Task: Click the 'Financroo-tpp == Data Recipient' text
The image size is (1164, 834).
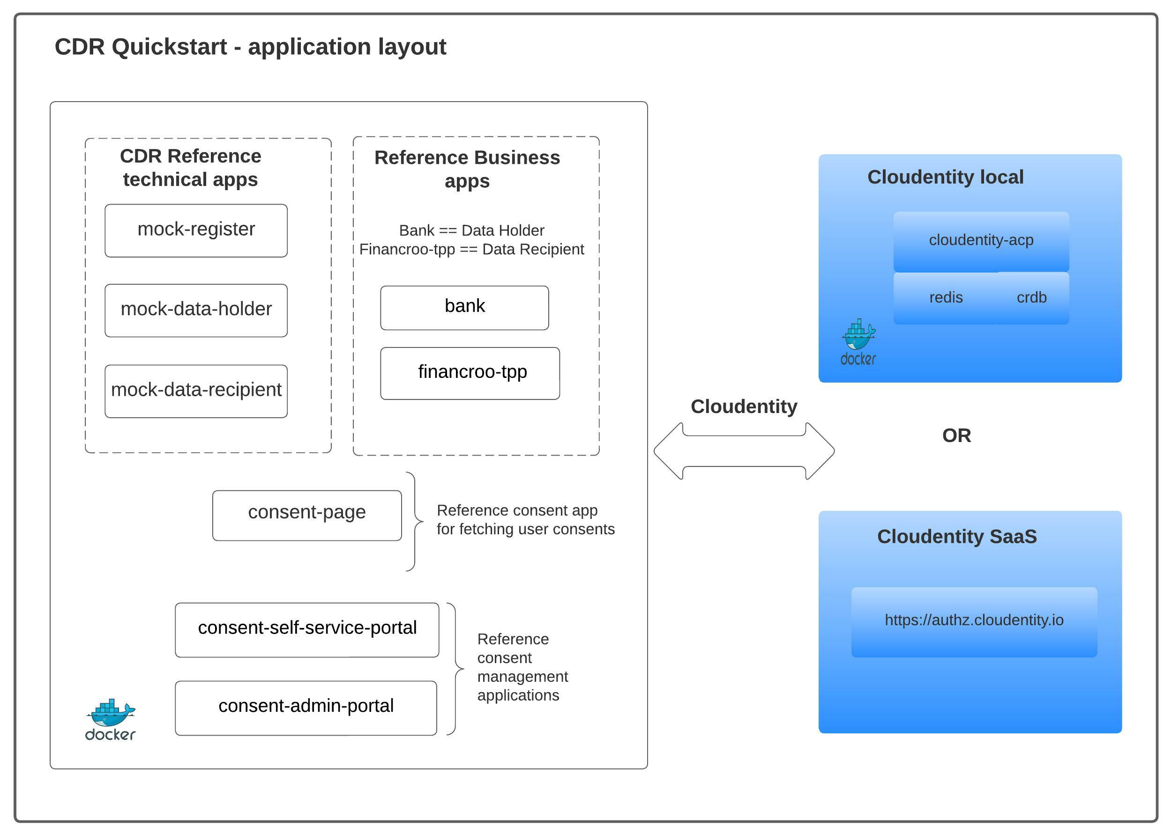Action: tap(472, 249)
